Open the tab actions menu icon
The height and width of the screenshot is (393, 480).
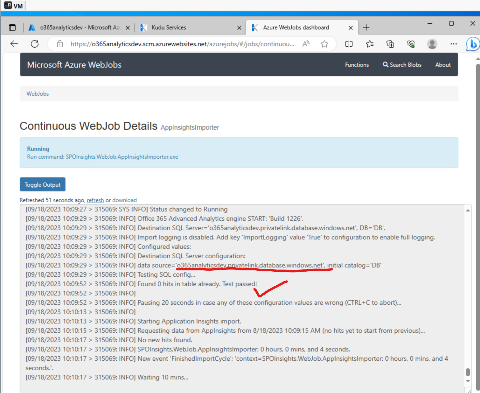12,28
